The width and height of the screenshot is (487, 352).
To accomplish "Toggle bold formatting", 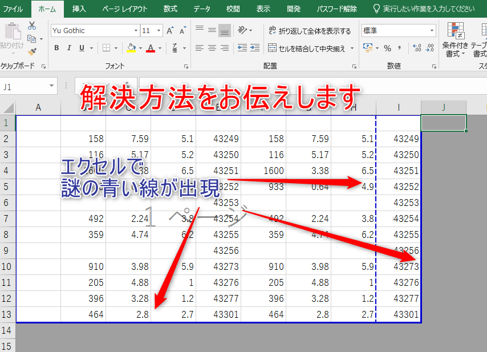I will pyautogui.click(x=56, y=48).
